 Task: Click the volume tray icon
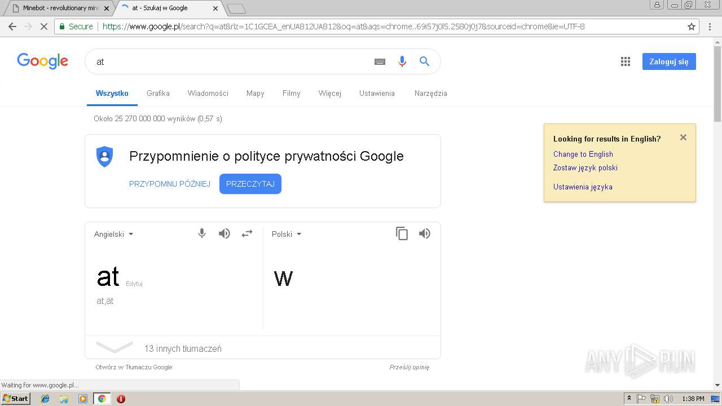click(x=668, y=399)
